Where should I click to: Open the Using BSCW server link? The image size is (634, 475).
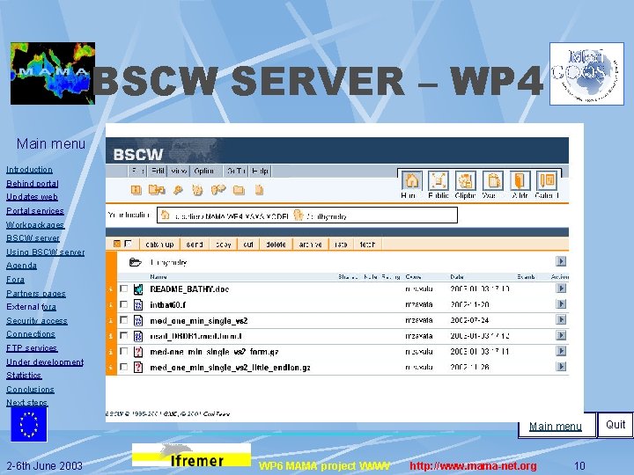[45, 252]
